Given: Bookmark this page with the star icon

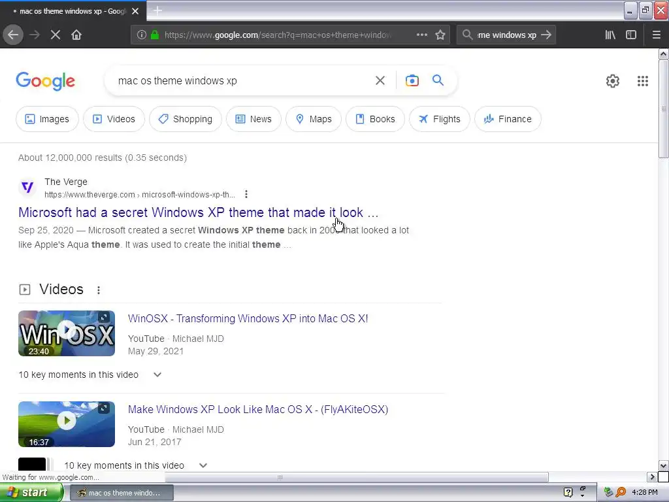Looking at the screenshot, I should point(440,35).
